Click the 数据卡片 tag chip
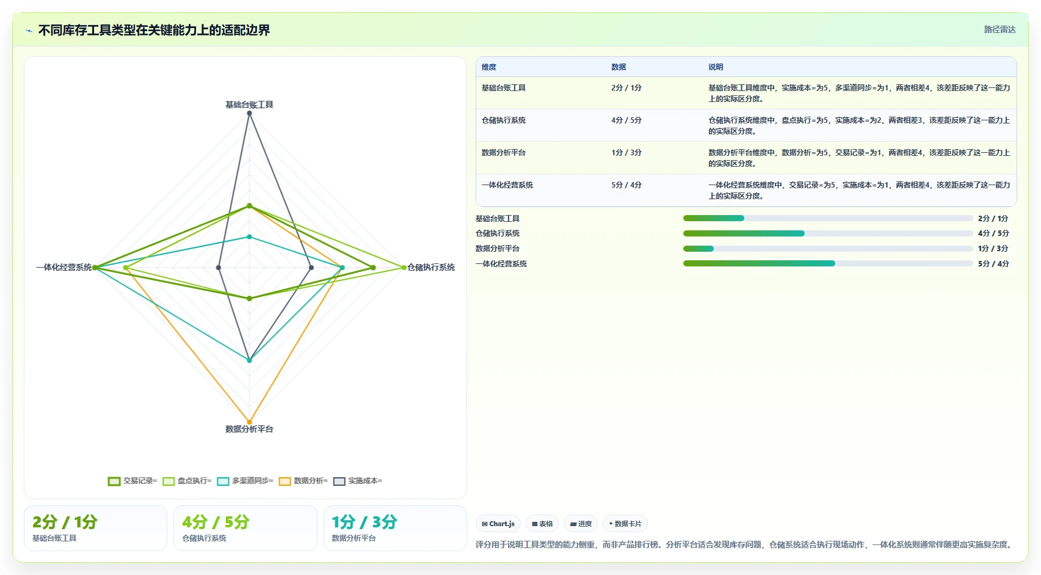Screen dimensions: 1041x575 (625, 524)
